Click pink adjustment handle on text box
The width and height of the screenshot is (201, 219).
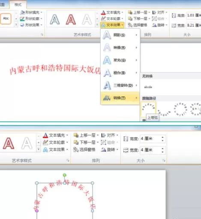(37, 210)
